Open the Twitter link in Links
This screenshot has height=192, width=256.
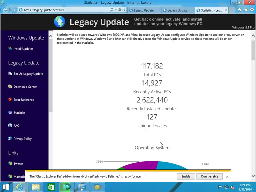[x=18, y=163]
